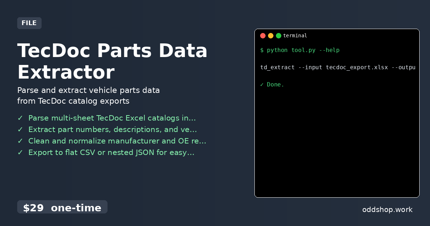
Task: Toggle the Export to nested JSON feature
Action: pyautogui.click(x=111, y=152)
